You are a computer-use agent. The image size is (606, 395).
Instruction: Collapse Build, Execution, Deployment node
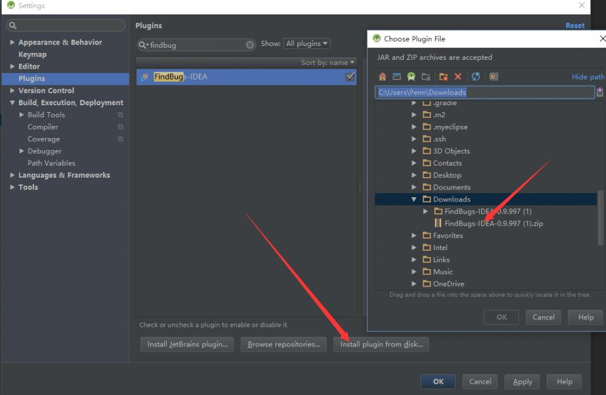coord(12,103)
